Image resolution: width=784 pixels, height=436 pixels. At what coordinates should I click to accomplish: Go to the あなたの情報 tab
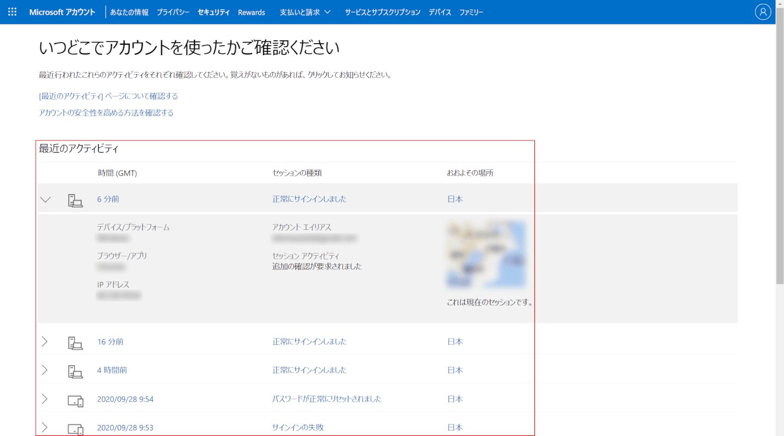[129, 12]
